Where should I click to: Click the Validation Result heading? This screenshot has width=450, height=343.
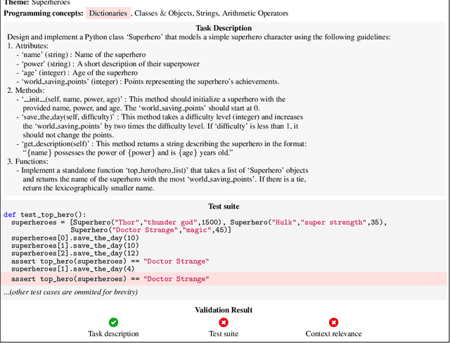click(224, 310)
